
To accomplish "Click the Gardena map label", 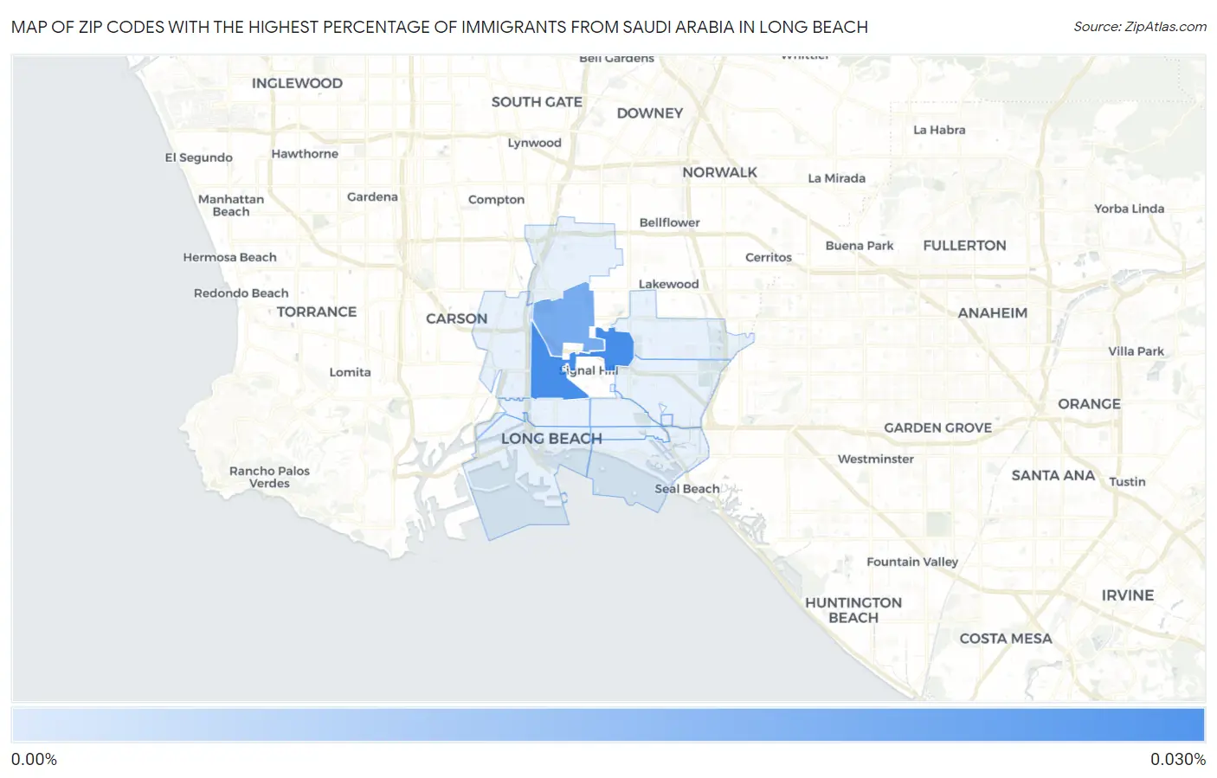I will click(372, 196).
